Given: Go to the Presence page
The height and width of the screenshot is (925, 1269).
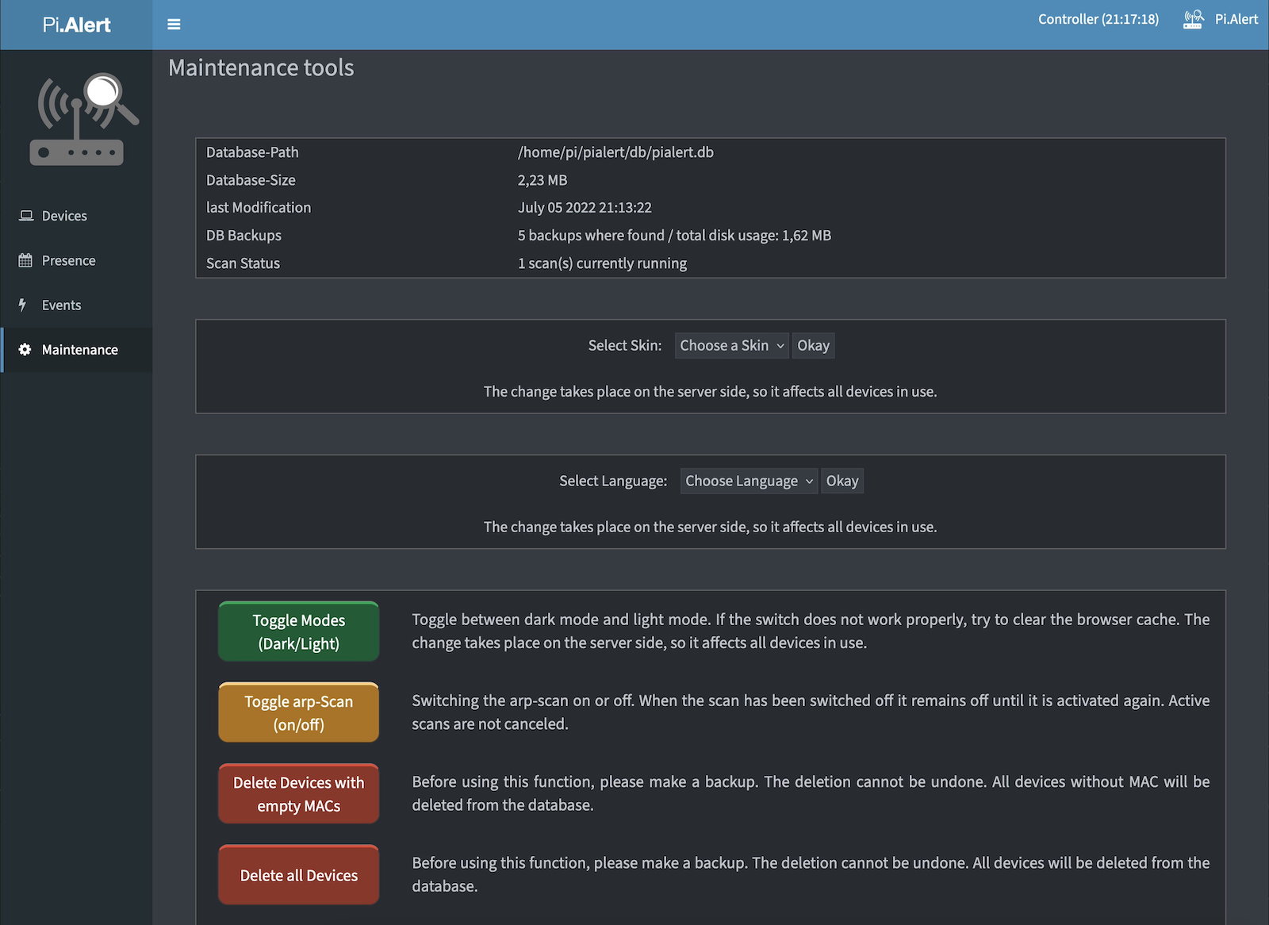Looking at the screenshot, I should coord(68,261).
